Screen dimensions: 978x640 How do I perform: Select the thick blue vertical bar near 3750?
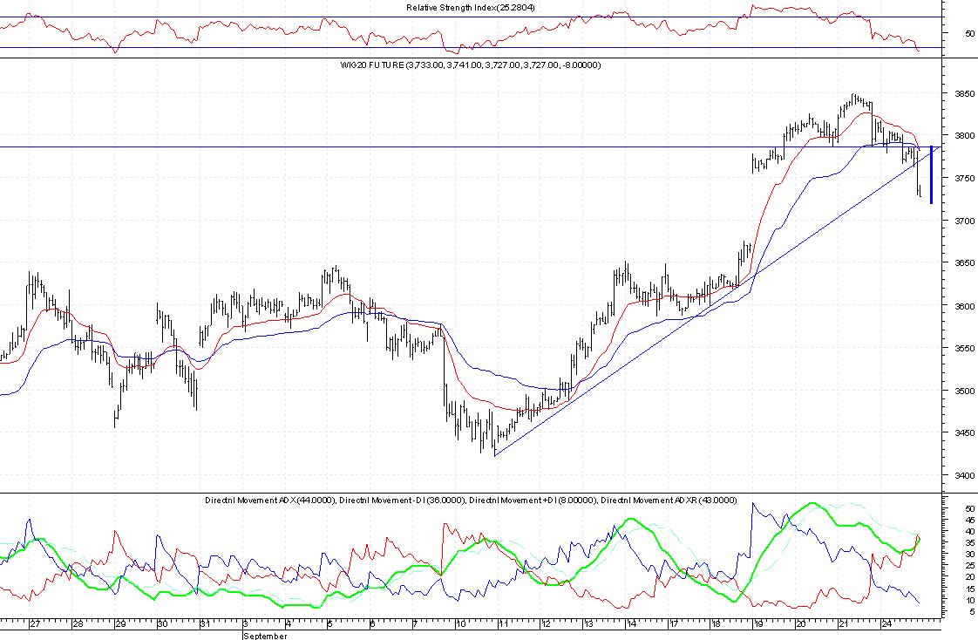(931, 175)
